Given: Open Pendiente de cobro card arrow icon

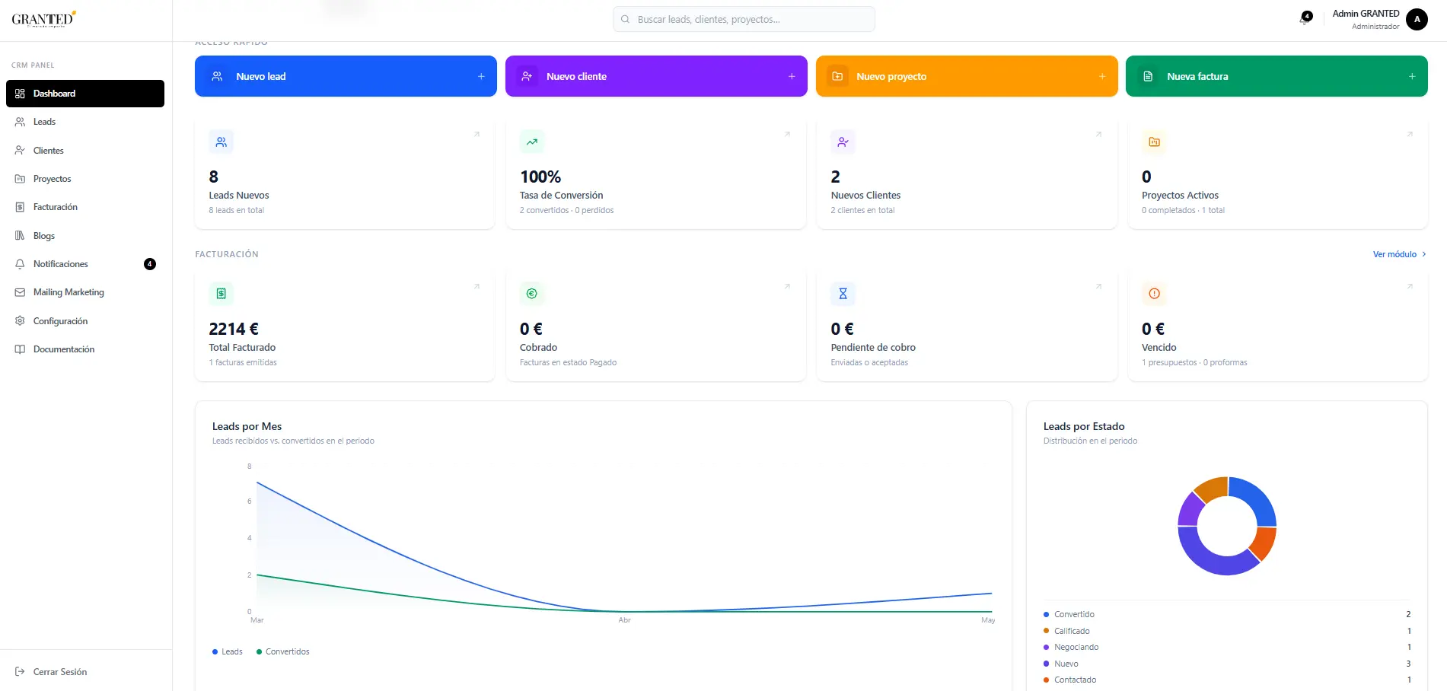Looking at the screenshot, I should [x=1098, y=287].
